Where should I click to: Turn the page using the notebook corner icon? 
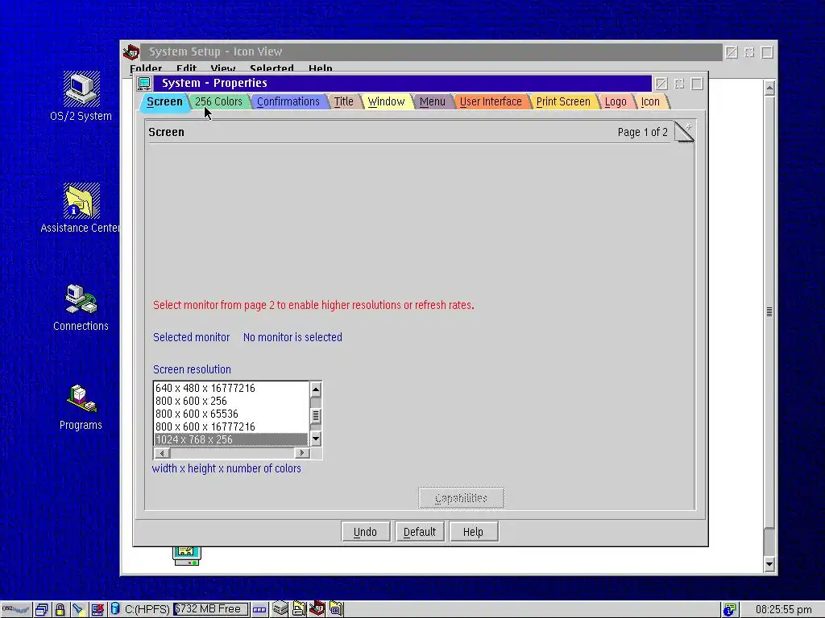(x=684, y=131)
